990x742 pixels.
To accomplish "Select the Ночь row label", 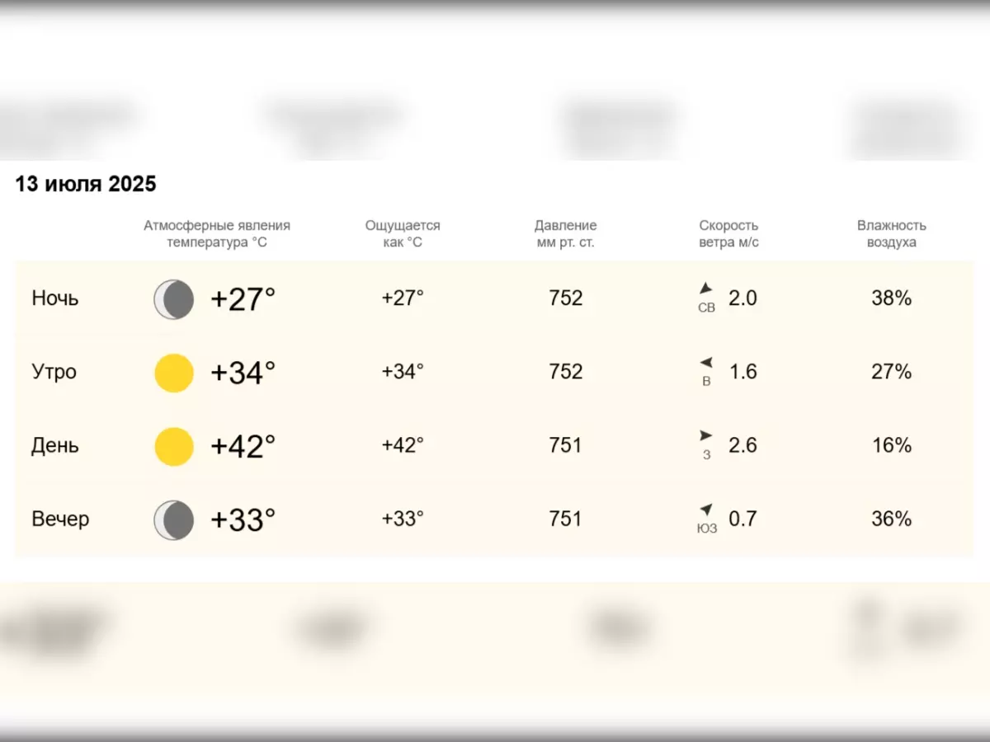I will (x=55, y=298).
